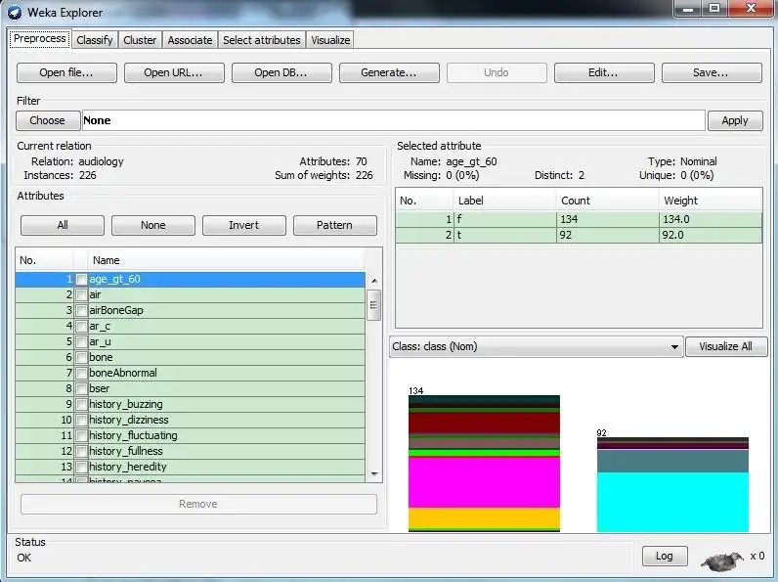Toggle the bser checkbox
Screen dimensions: 778x582
[81, 389]
